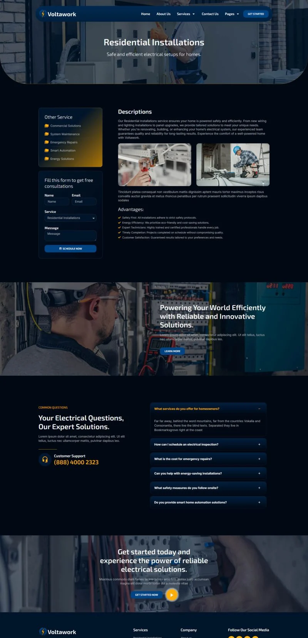Open the Contact Us page link

[210, 14]
